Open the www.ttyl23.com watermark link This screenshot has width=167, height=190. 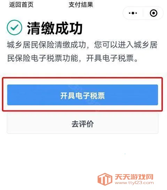point(134,183)
